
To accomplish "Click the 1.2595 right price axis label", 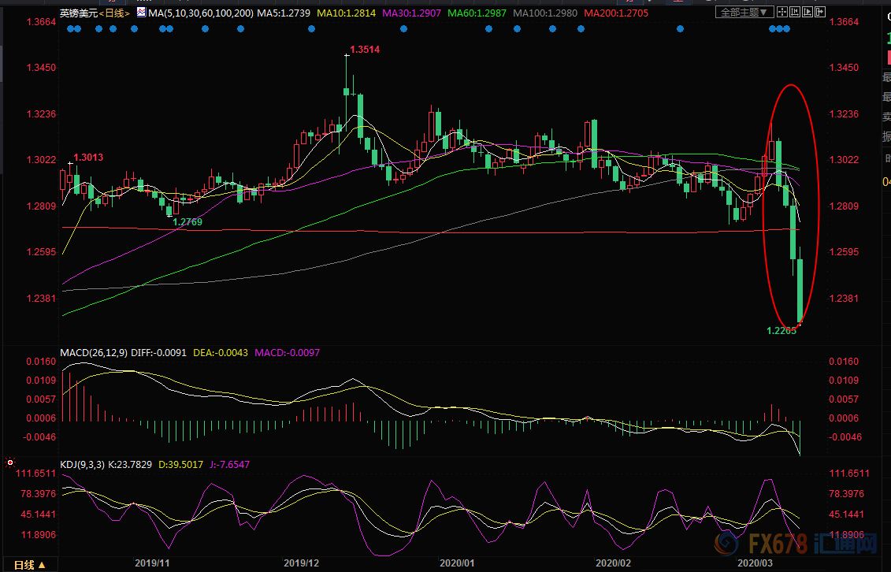I will point(844,252).
